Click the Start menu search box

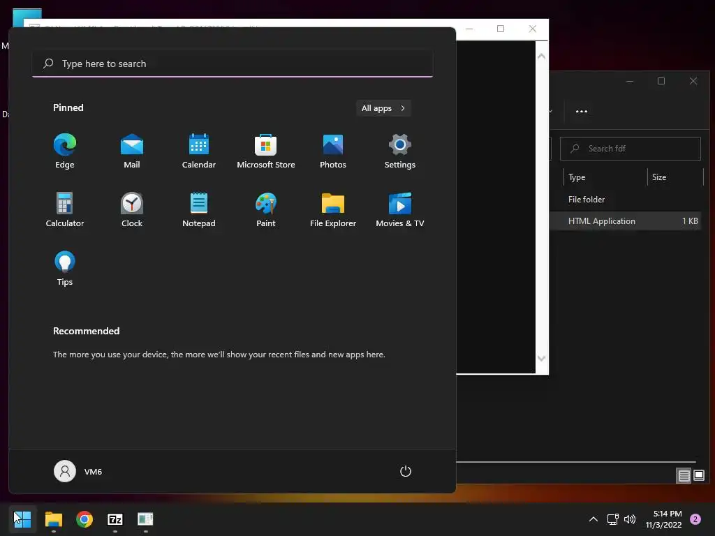point(233,64)
